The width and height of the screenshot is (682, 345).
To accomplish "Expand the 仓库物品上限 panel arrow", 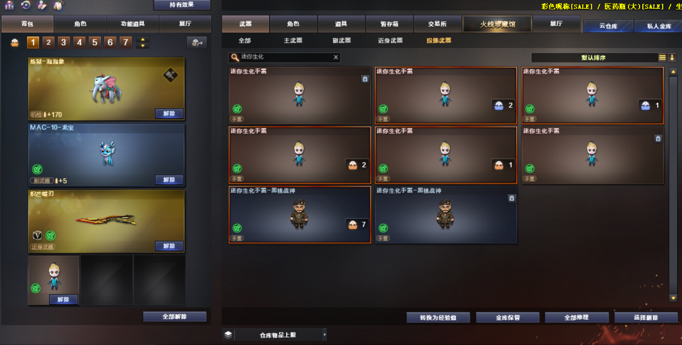I will [325, 334].
